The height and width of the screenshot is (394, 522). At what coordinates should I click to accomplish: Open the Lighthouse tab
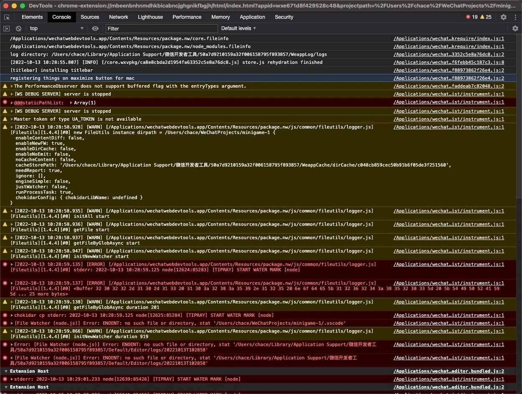[150, 17]
